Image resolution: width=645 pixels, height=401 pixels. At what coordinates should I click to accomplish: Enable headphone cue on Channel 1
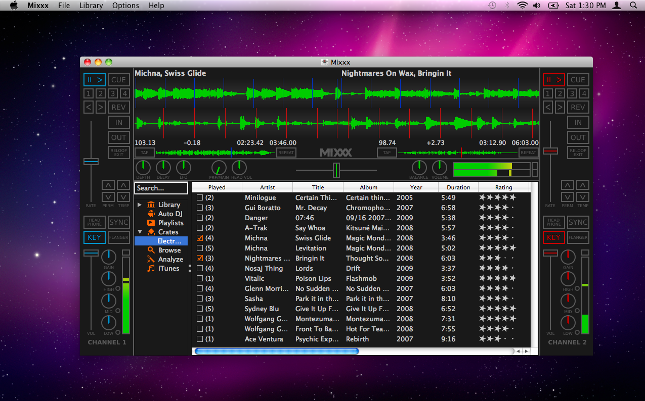click(x=94, y=222)
